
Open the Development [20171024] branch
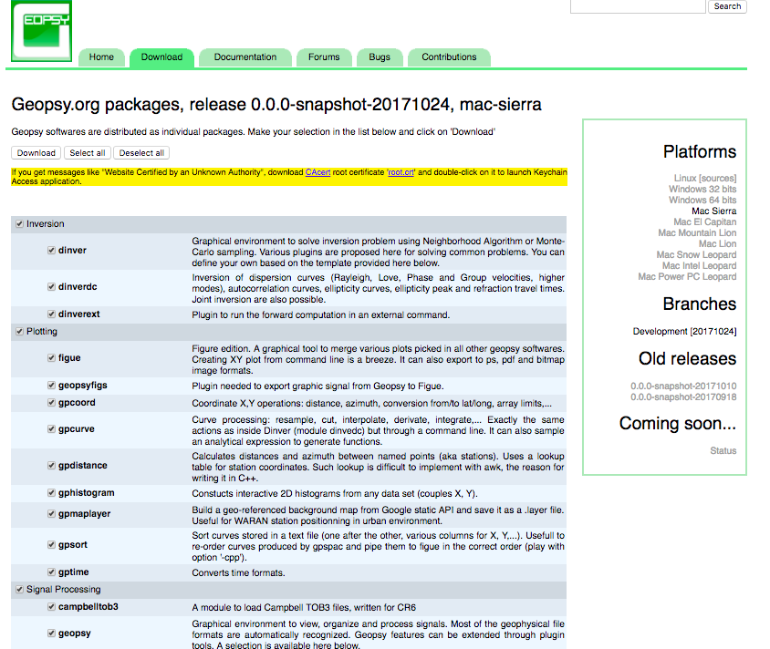coord(684,332)
